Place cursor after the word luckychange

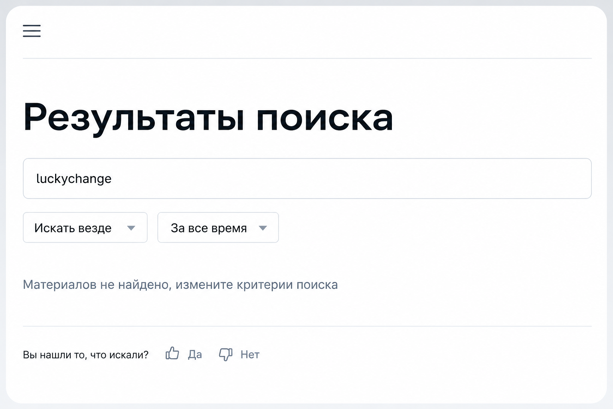click(113, 179)
